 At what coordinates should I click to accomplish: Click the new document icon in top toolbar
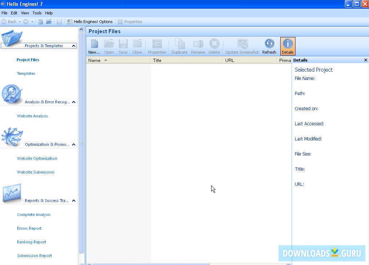41,22
